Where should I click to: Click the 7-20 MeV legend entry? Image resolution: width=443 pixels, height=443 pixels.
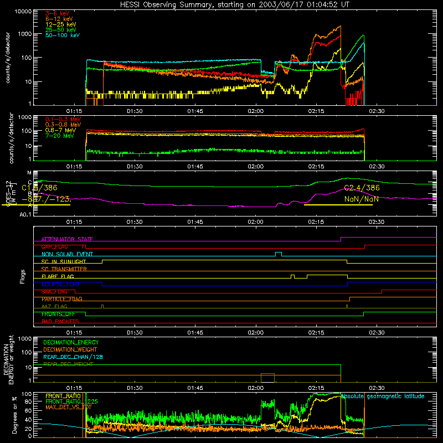tap(60, 136)
